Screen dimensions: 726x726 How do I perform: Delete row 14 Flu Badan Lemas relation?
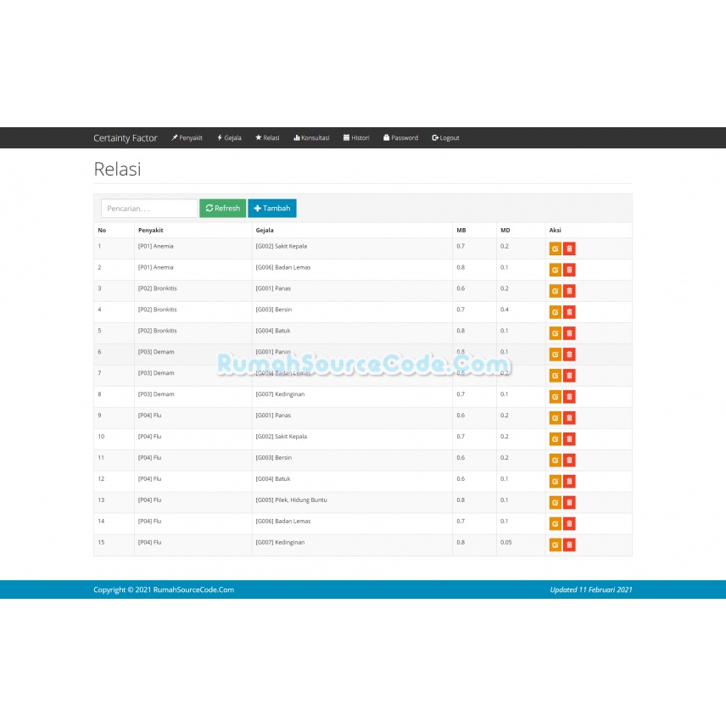pos(569,523)
